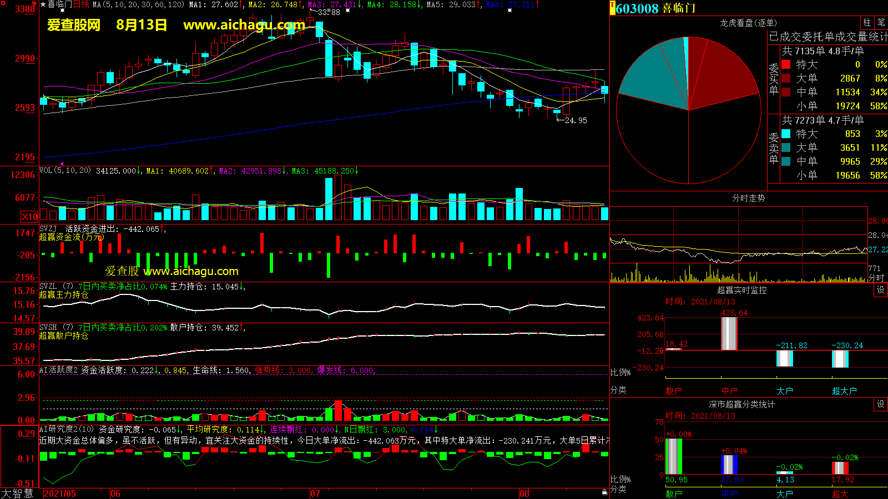Switch pie view to 柱 bar mode
The width and height of the screenshot is (888, 499).
click(867, 23)
